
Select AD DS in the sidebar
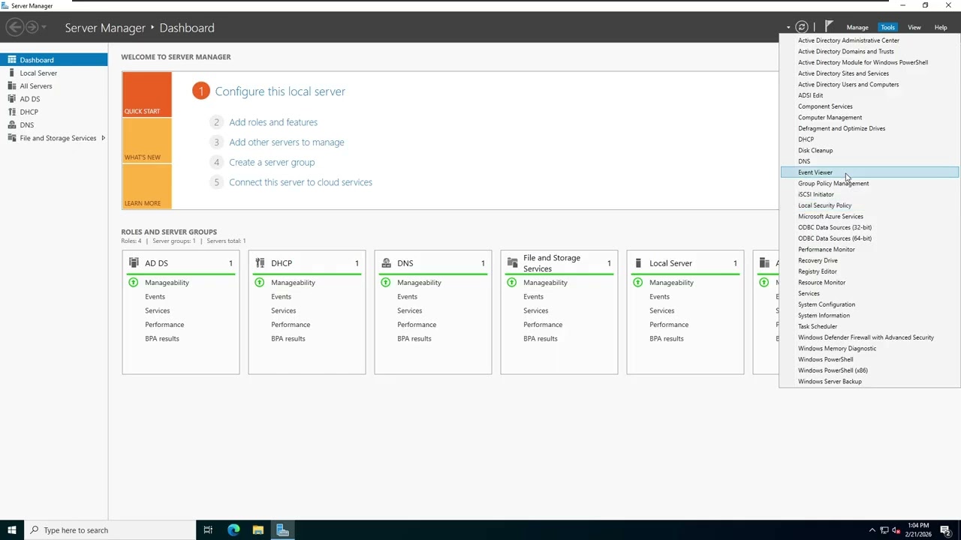coord(54,99)
